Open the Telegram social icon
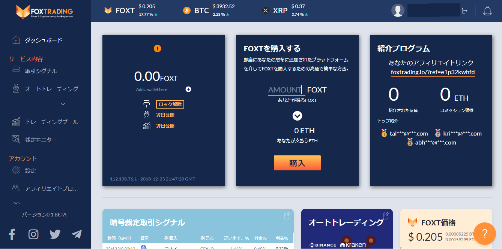Viewport: 502px width, 249px height. click(x=77, y=234)
